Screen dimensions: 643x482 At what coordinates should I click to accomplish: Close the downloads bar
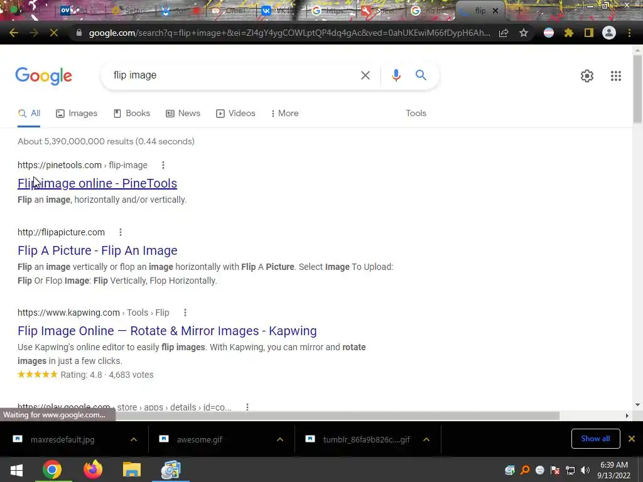pos(632,439)
